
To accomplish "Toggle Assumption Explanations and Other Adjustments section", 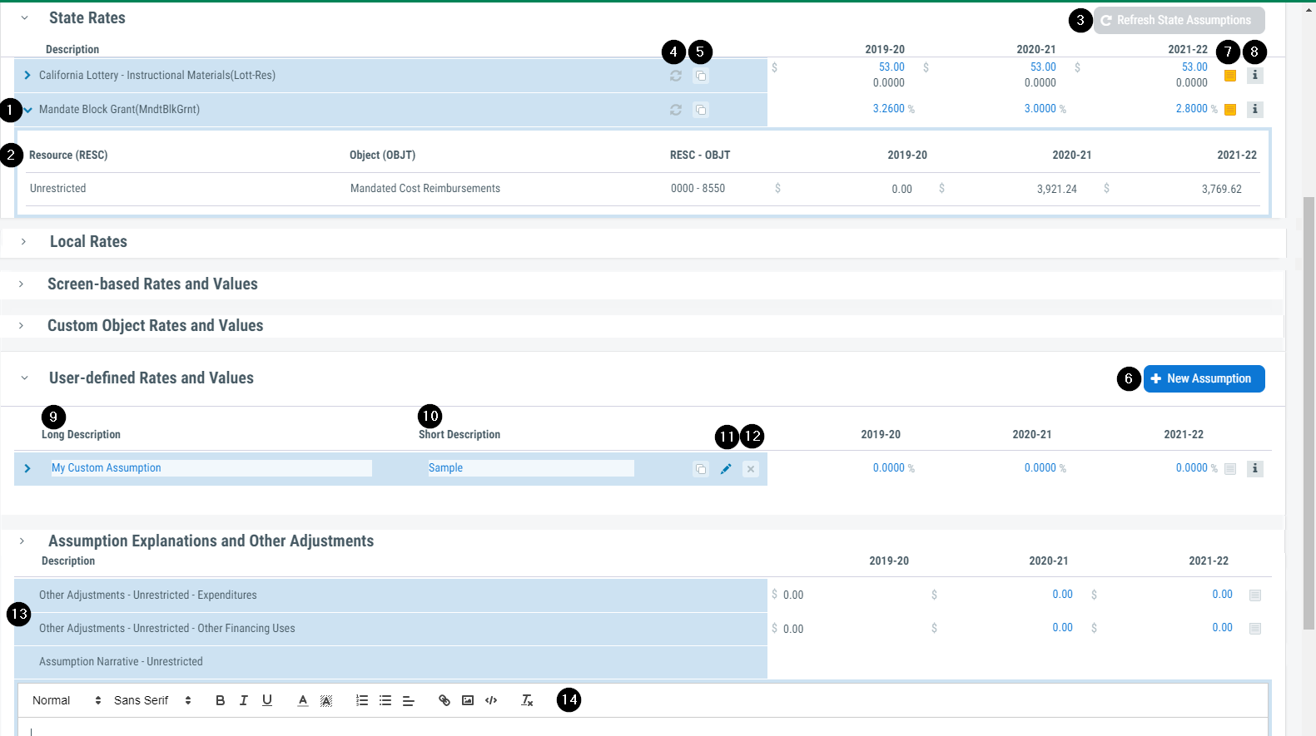I will 22,541.
